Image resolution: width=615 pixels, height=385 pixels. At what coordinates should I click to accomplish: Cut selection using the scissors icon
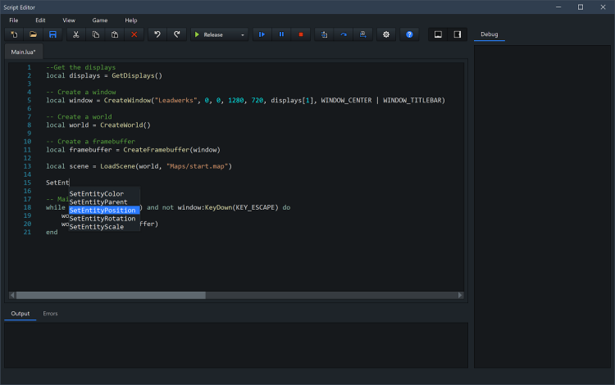[75, 34]
